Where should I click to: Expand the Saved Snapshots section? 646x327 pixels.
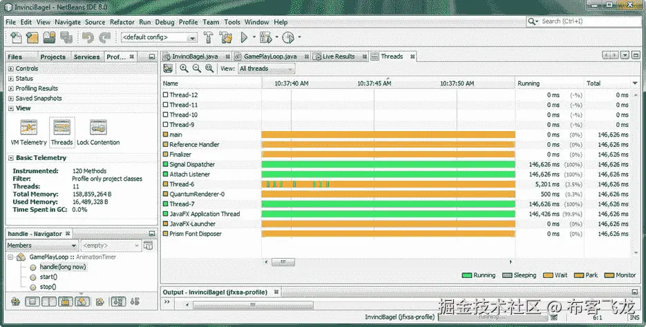pos(11,98)
